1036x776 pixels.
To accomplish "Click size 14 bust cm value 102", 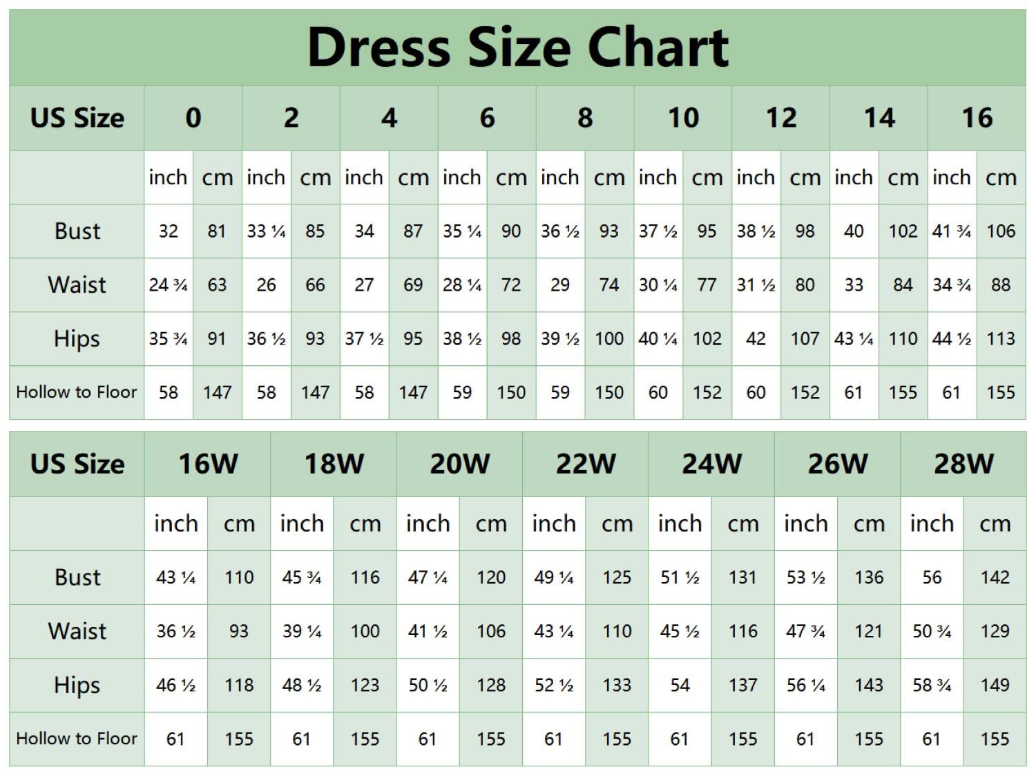I will click(x=903, y=231).
